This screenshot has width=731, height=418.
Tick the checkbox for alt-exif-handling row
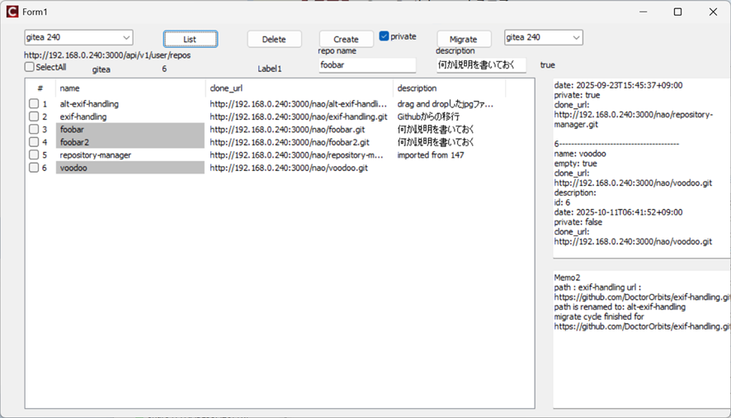pos(34,104)
